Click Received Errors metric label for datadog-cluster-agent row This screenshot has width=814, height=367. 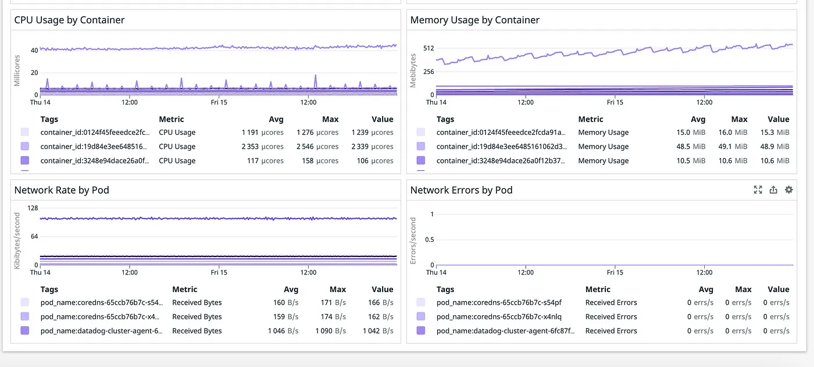coord(610,330)
